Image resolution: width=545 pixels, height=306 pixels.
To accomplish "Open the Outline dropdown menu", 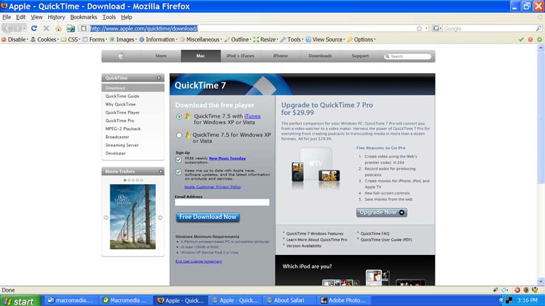I will click(x=237, y=39).
